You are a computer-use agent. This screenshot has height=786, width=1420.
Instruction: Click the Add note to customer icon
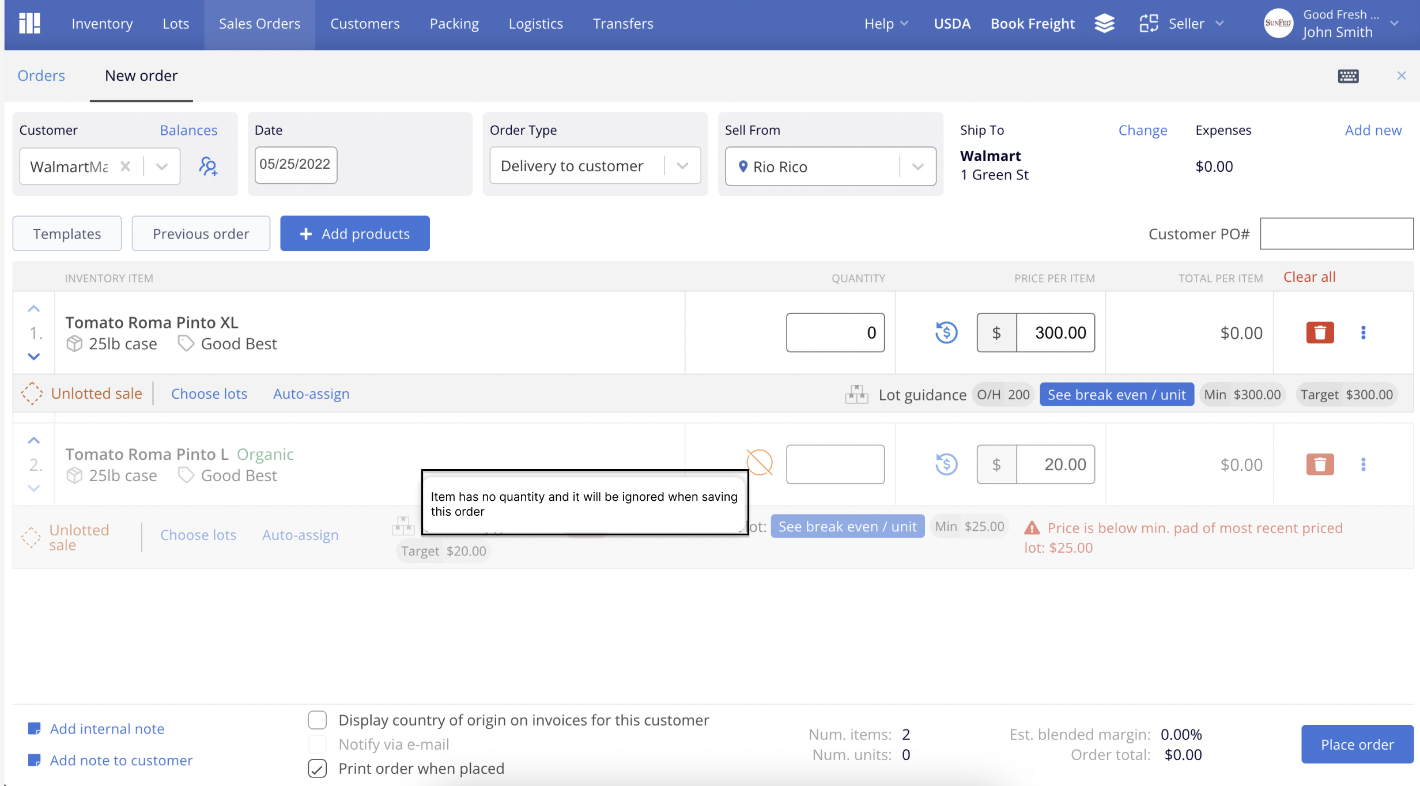pos(34,761)
